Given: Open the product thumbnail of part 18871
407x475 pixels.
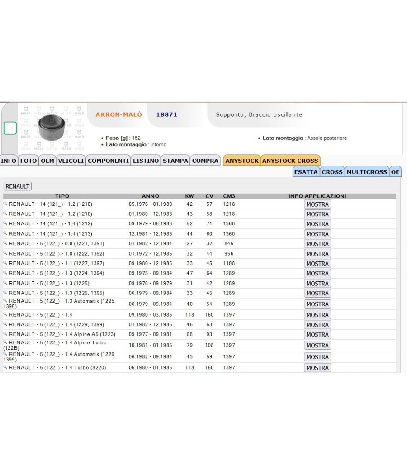Looking at the screenshot, I should coord(52,128).
